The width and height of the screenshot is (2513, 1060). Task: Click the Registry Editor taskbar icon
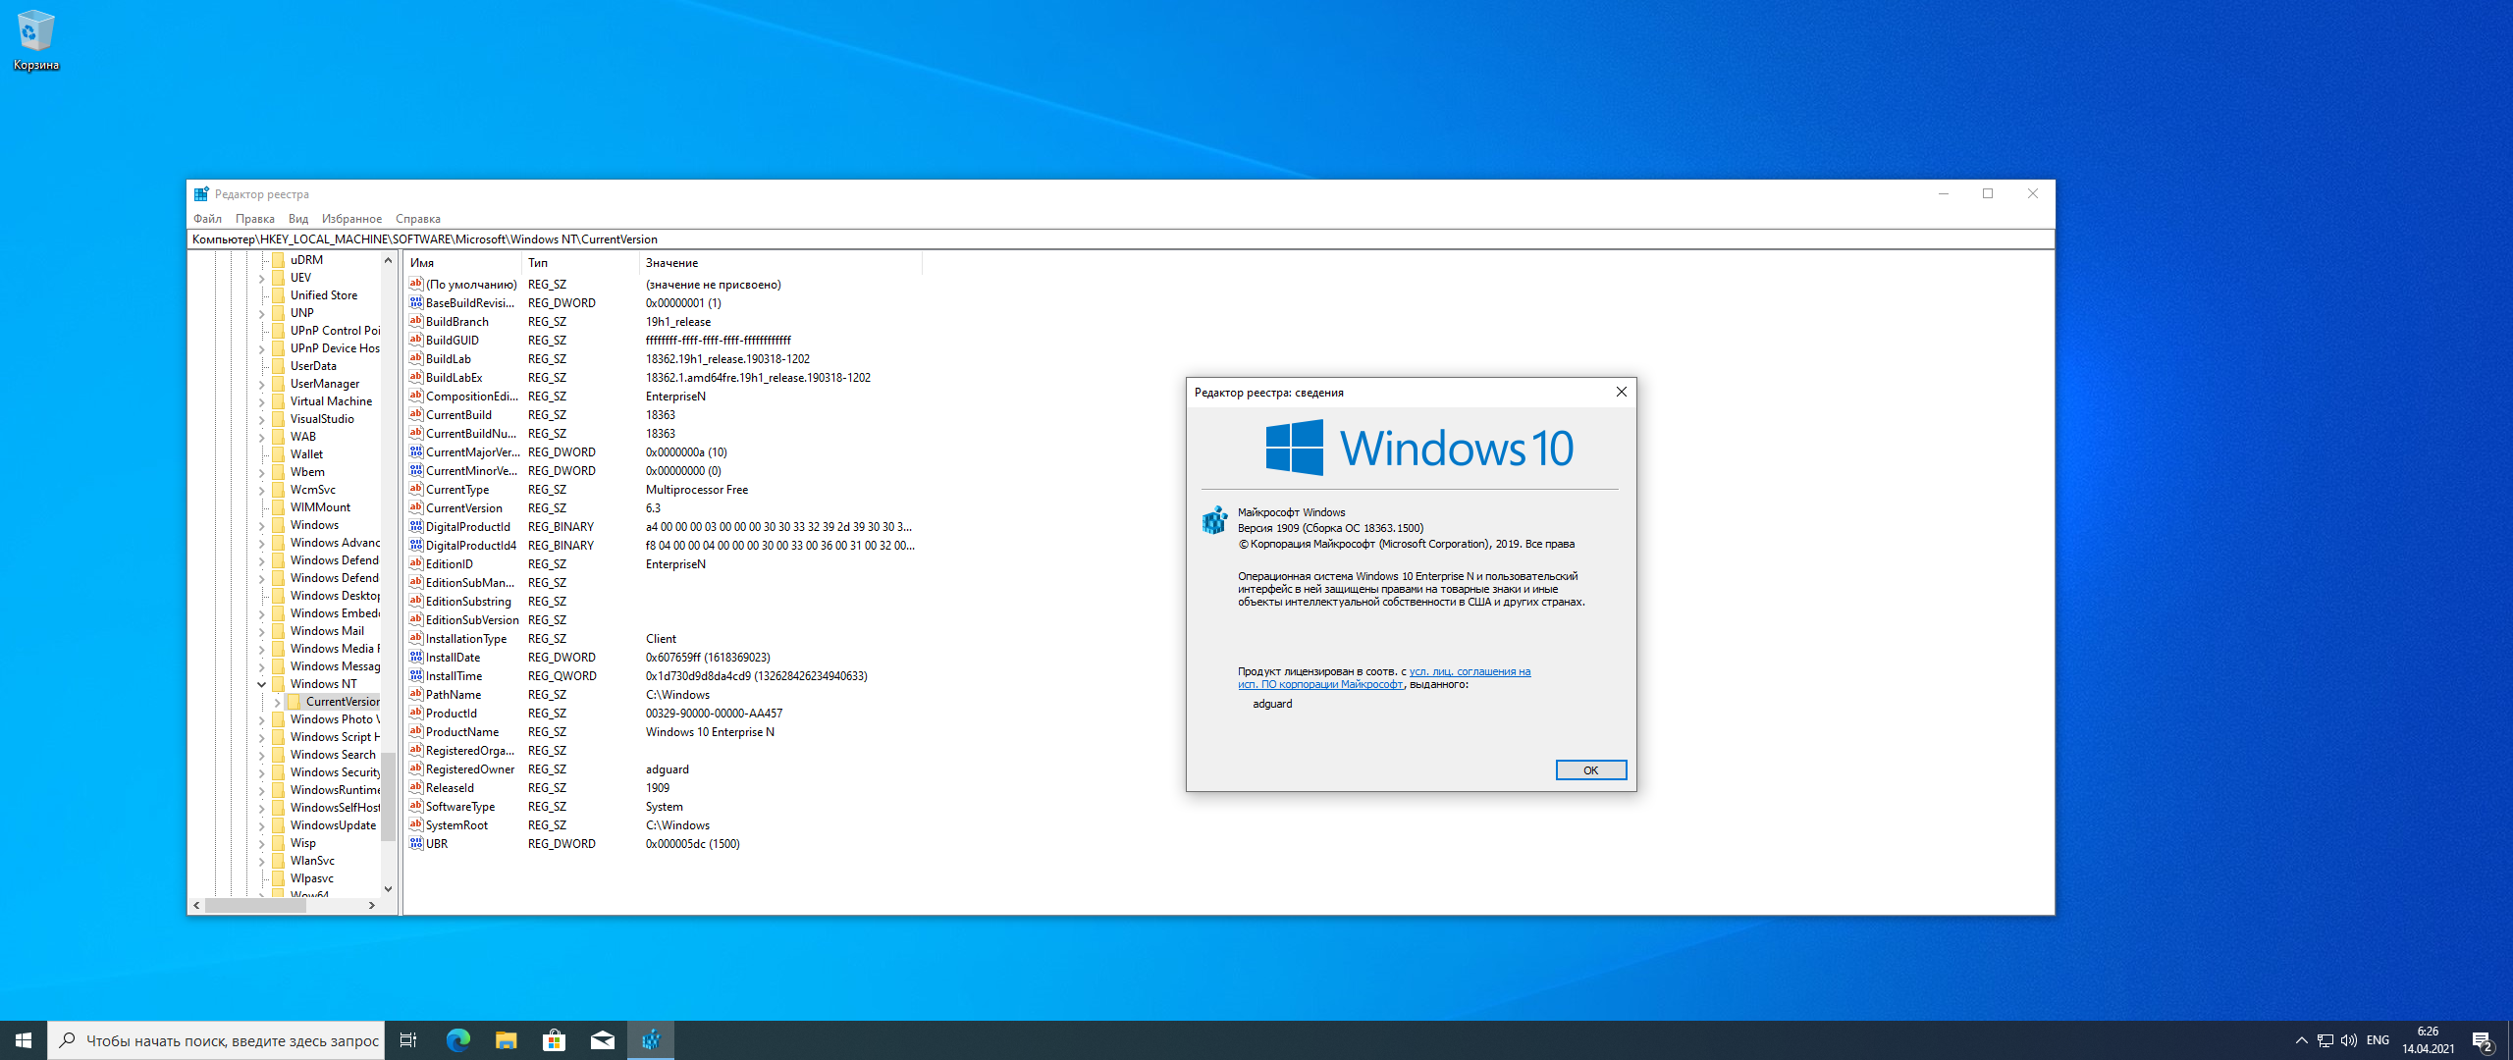[x=651, y=1040]
